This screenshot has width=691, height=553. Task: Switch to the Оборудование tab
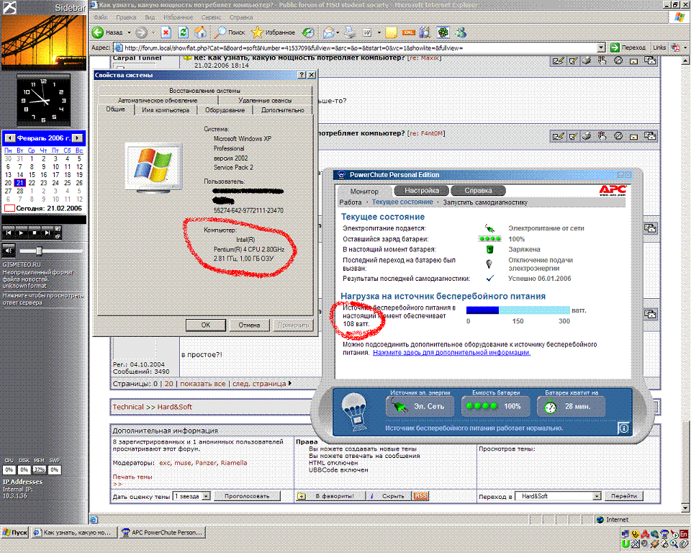click(225, 109)
